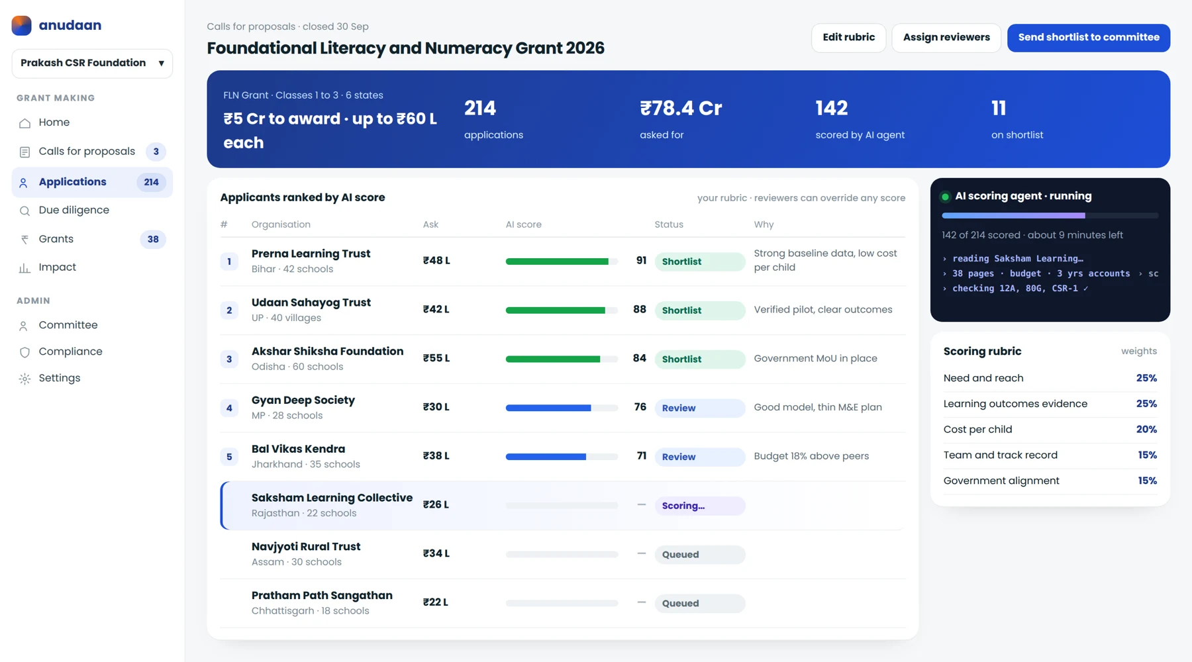The image size is (1192, 662).
Task: Click the Assign reviewers button
Action: pos(946,38)
